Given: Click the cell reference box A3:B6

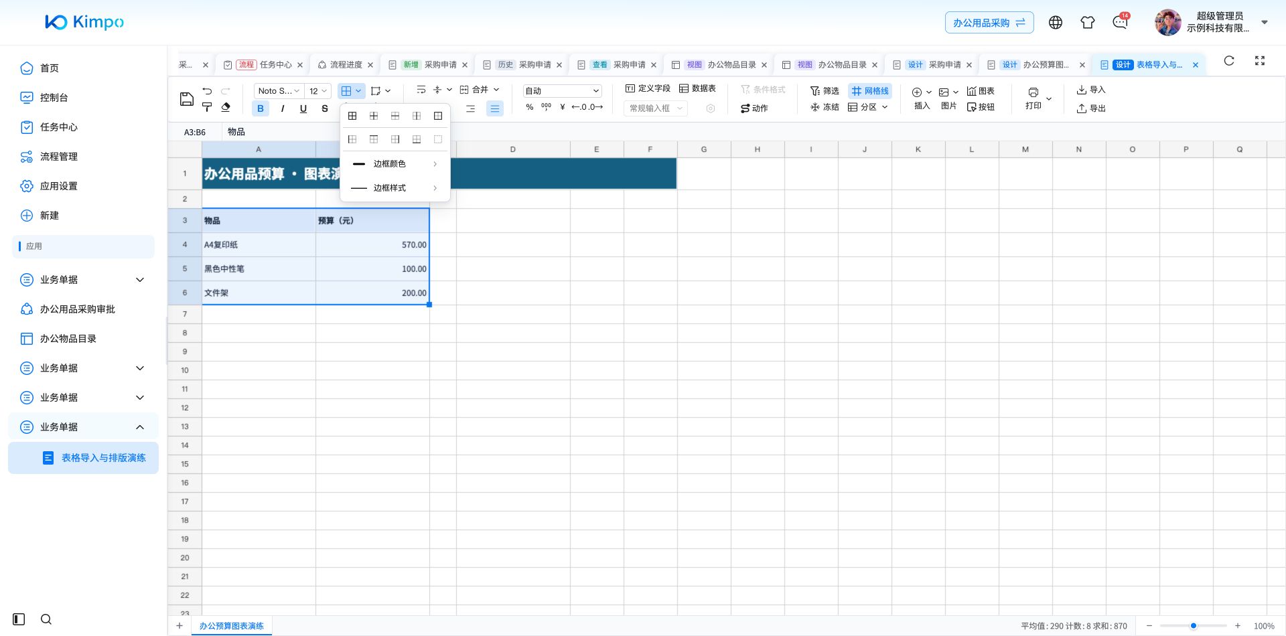Looking at the screenshot, I should coord(195,133).
